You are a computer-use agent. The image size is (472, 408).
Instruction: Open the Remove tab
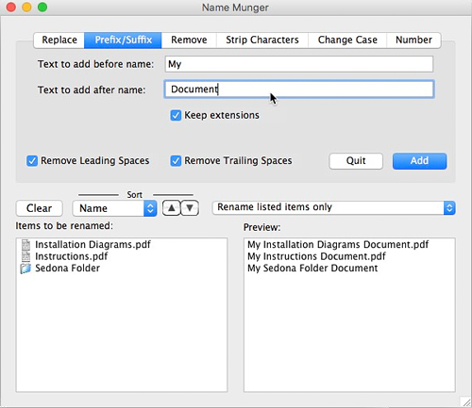point(189,40)
